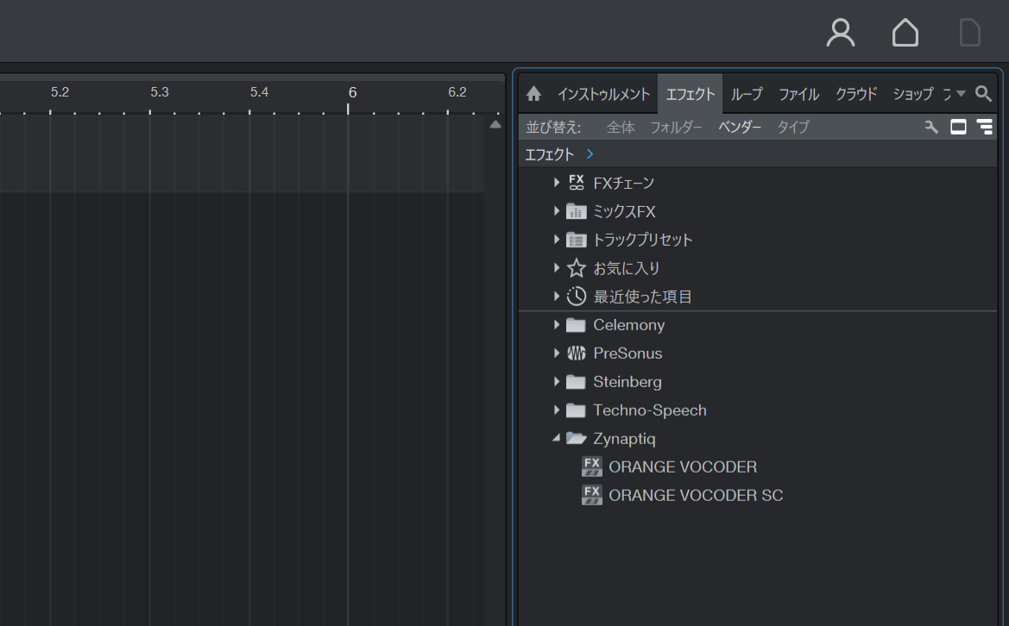This screenshot has width=1009, height=626.
Task: Switch to the インストゥルメント tab
Action: (603, 95)
